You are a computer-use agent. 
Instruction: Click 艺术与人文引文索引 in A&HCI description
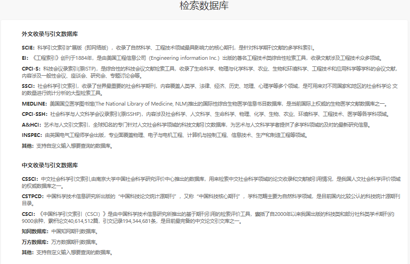(66, 125)
